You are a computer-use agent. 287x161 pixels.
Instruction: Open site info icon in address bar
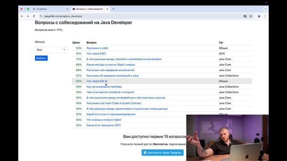tap(41, 16)
